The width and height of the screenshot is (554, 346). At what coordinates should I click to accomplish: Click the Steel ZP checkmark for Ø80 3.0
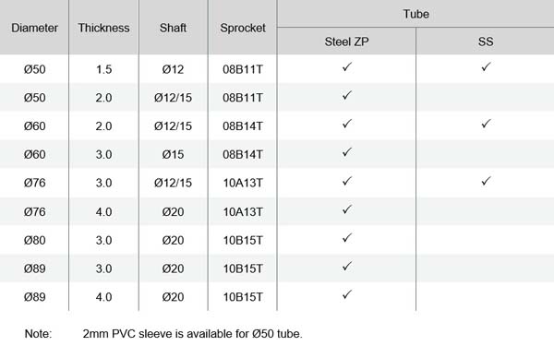click(x=347, y=238)
